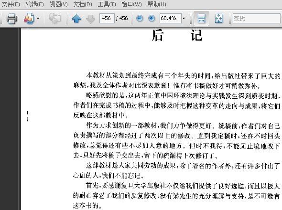282x210 pixels.
Task: Click the line starting 反映在这部教材中
Action: 101,115
